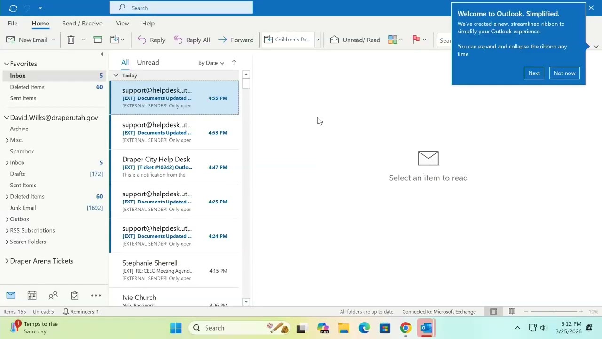Screen dimensions: 602x339
Task: Click Next in the Welcome to Outlook popup
Action: (x=534, y=73)
